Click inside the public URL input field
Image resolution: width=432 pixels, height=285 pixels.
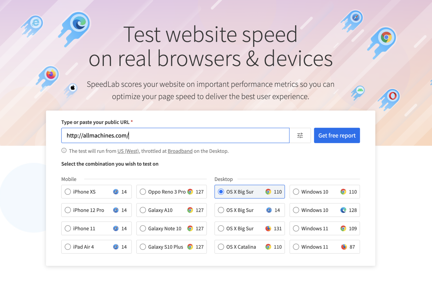click(174, 135)
